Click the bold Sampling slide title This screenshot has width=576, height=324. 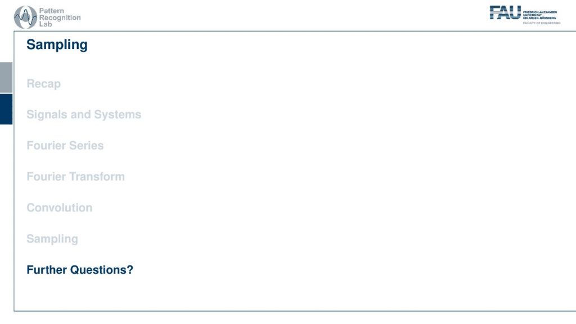57,45
